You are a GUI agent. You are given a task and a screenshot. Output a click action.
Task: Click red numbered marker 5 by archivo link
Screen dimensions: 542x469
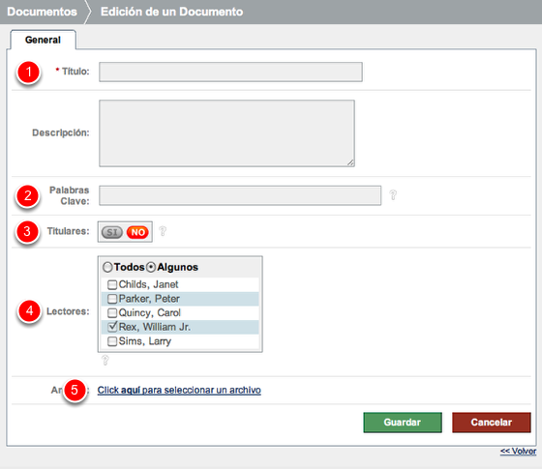pyautogui.click(x=75, y=391)
